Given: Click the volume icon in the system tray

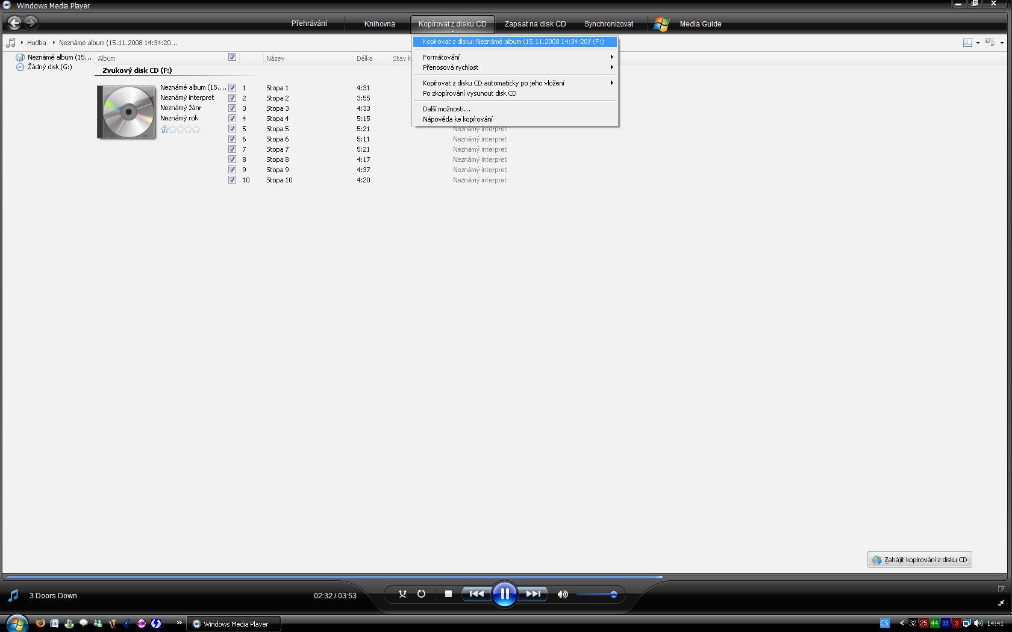Looking at the screenshot, I should [978, 624].
